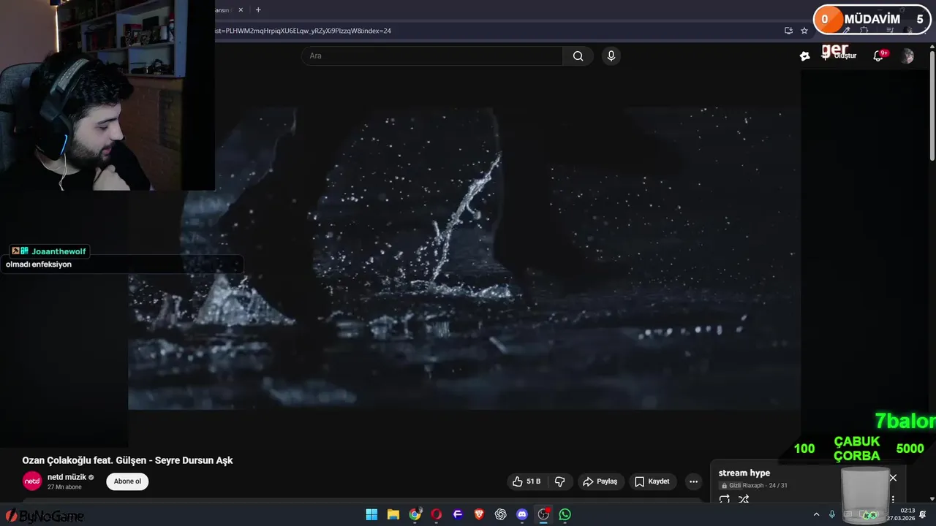
Task: Save the video with Kaydet
Action: (652, 481)
